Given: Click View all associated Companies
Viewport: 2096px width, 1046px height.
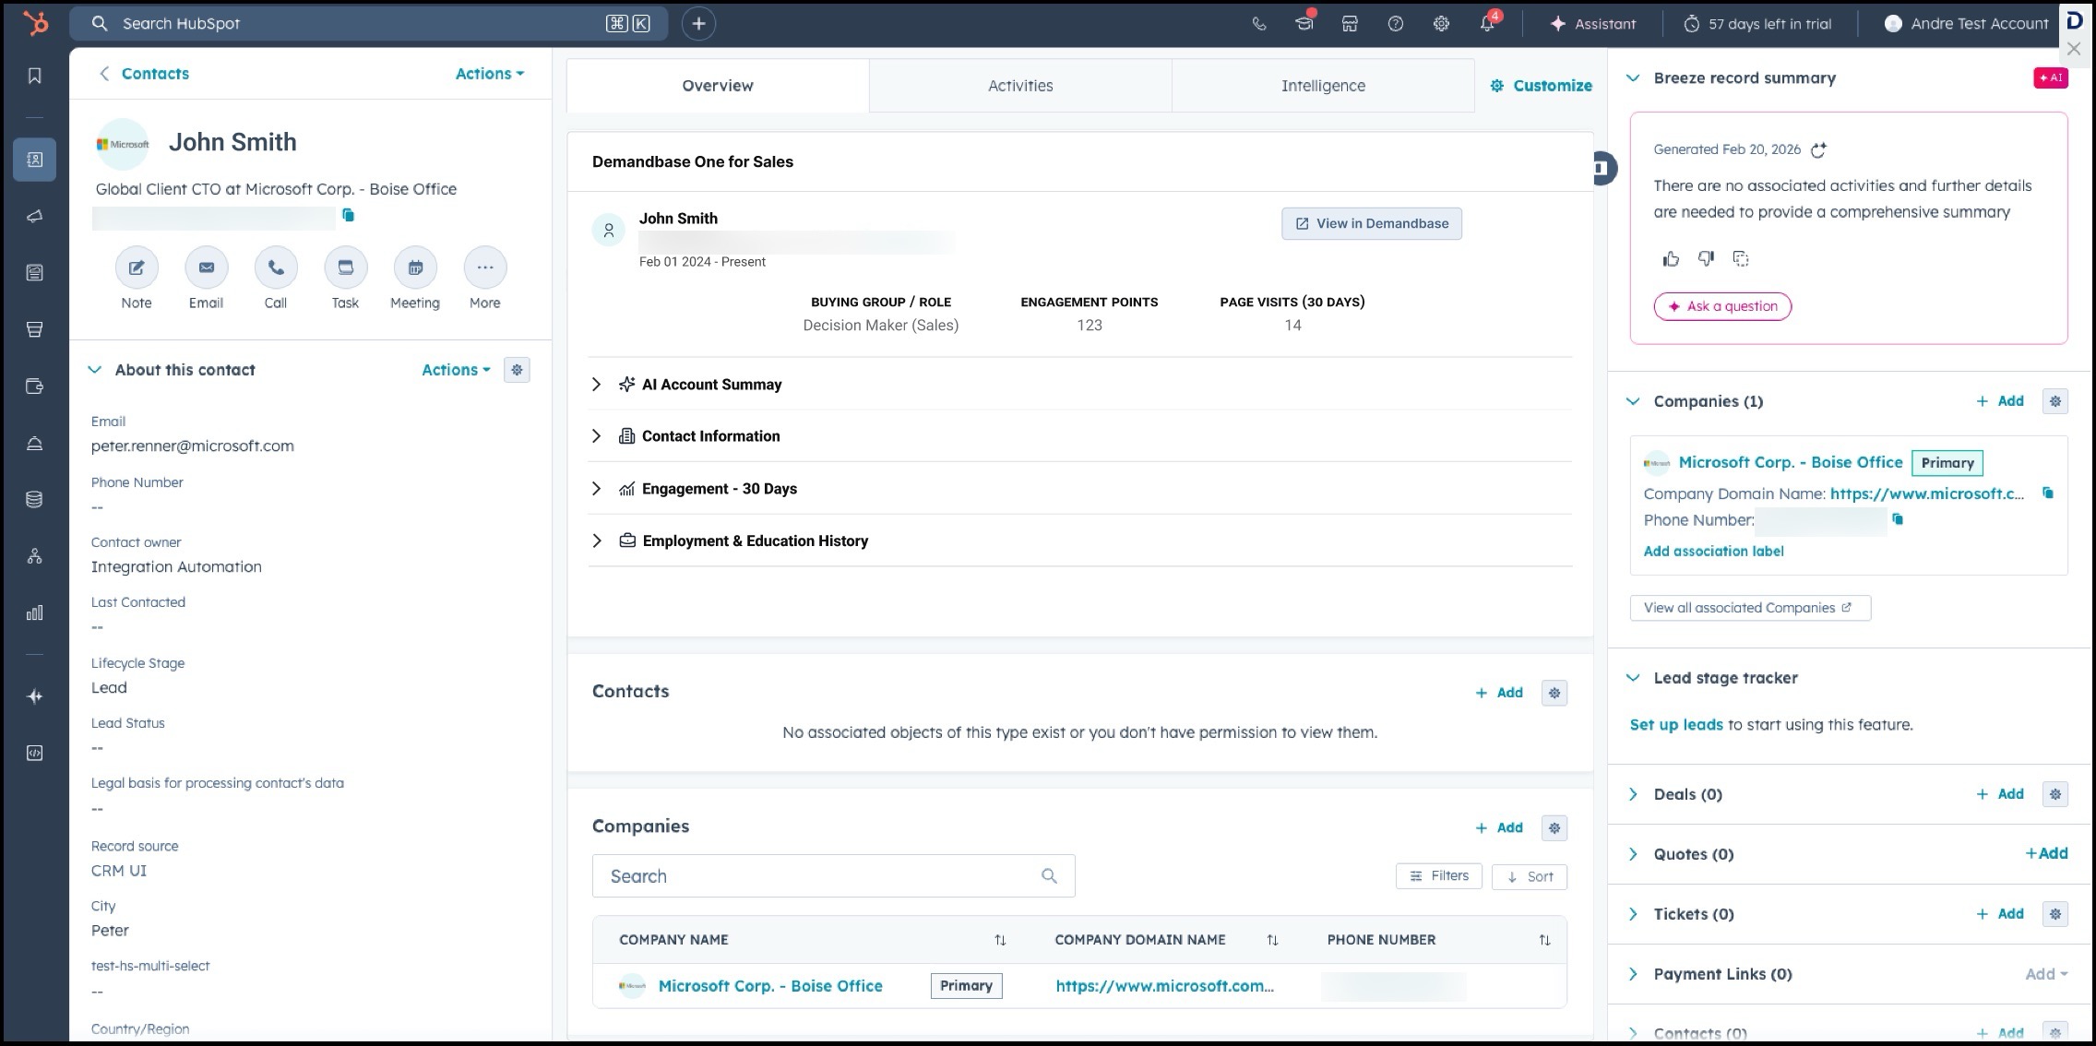Looking at the screenshot, I should [1750, 608].
